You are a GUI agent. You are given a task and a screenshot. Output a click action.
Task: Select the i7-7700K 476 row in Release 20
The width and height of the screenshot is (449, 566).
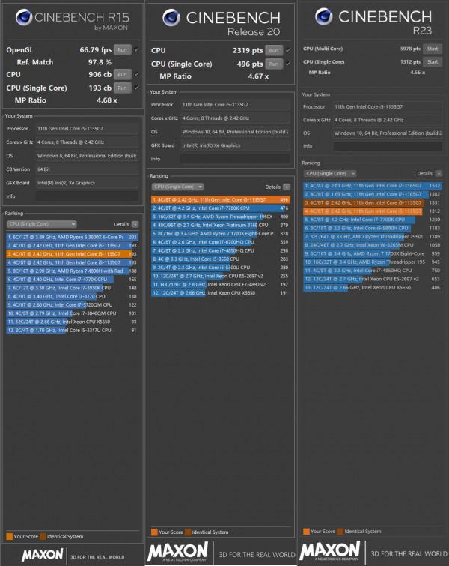click(x=221, y=208)
